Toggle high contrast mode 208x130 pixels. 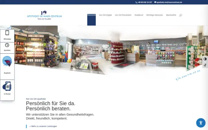point(205,59)
